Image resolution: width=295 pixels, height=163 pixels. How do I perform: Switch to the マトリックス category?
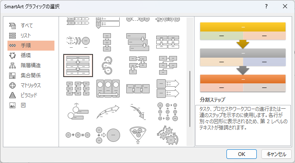31,85
